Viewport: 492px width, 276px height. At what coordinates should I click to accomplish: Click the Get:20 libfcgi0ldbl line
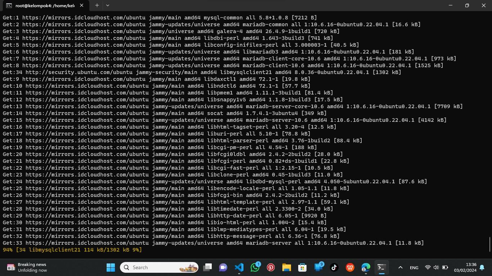[x=173, y=154]
